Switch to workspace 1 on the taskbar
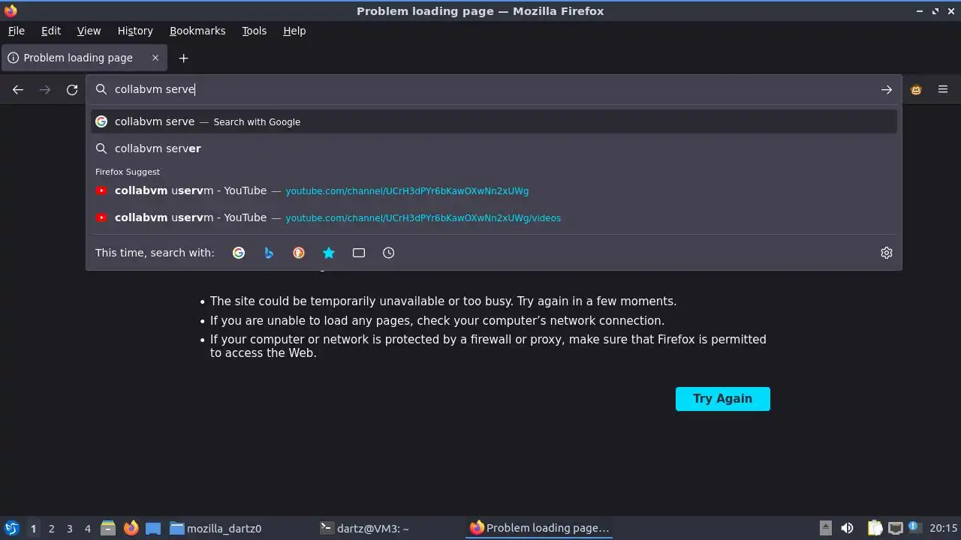The width and height of the screenshot is (961, 540). pos(33,529)
